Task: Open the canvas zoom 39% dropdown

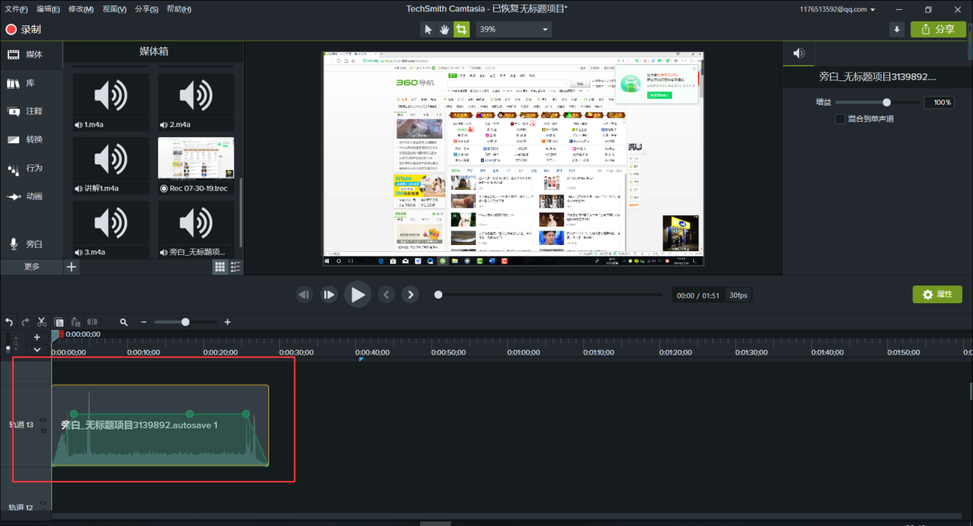Action: pos(513,29)
